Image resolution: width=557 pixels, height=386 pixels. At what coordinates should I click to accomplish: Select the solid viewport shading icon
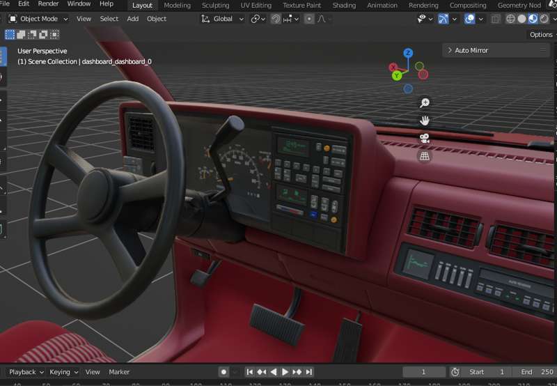click(x=521, y=19)
